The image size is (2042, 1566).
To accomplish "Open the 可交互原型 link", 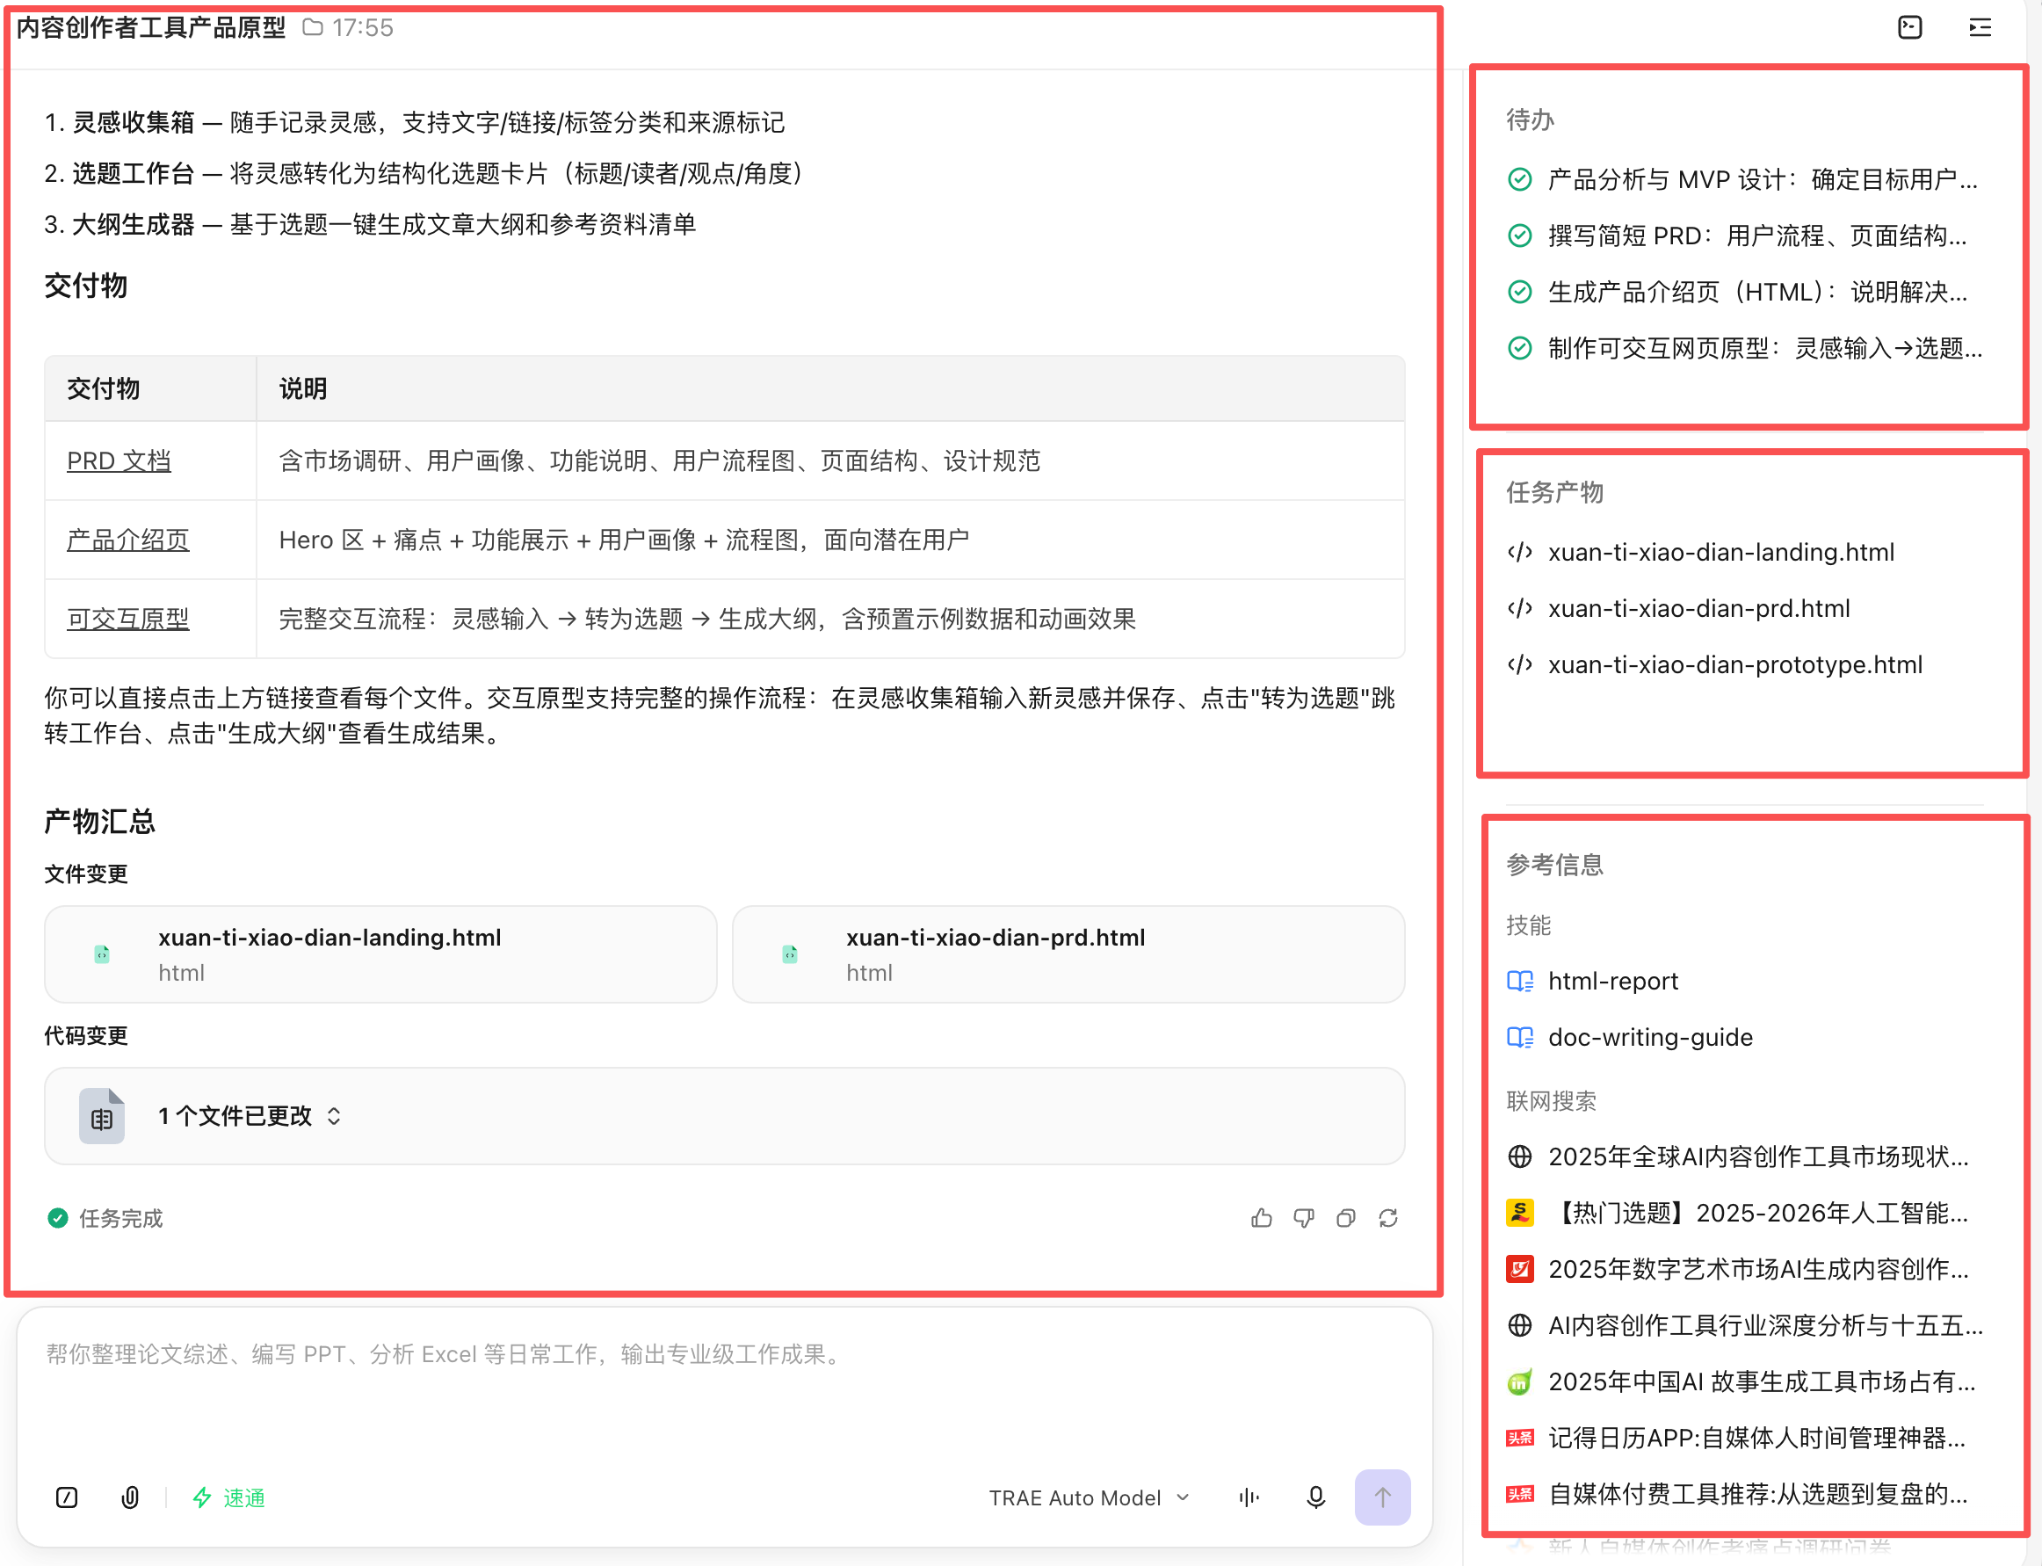I will [x=128, y=620].
